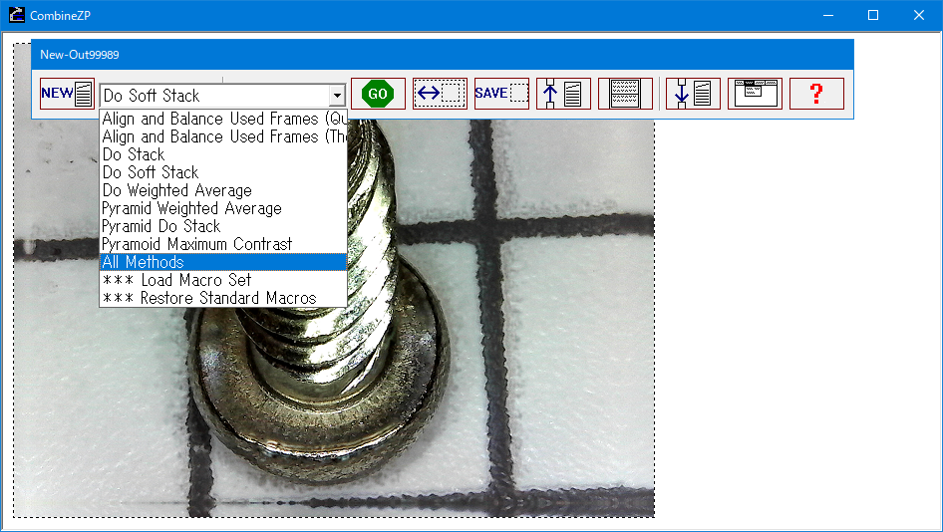Close the CombineZP window
943x532 pixels.
pyautogui.click(x=919, y=15)
